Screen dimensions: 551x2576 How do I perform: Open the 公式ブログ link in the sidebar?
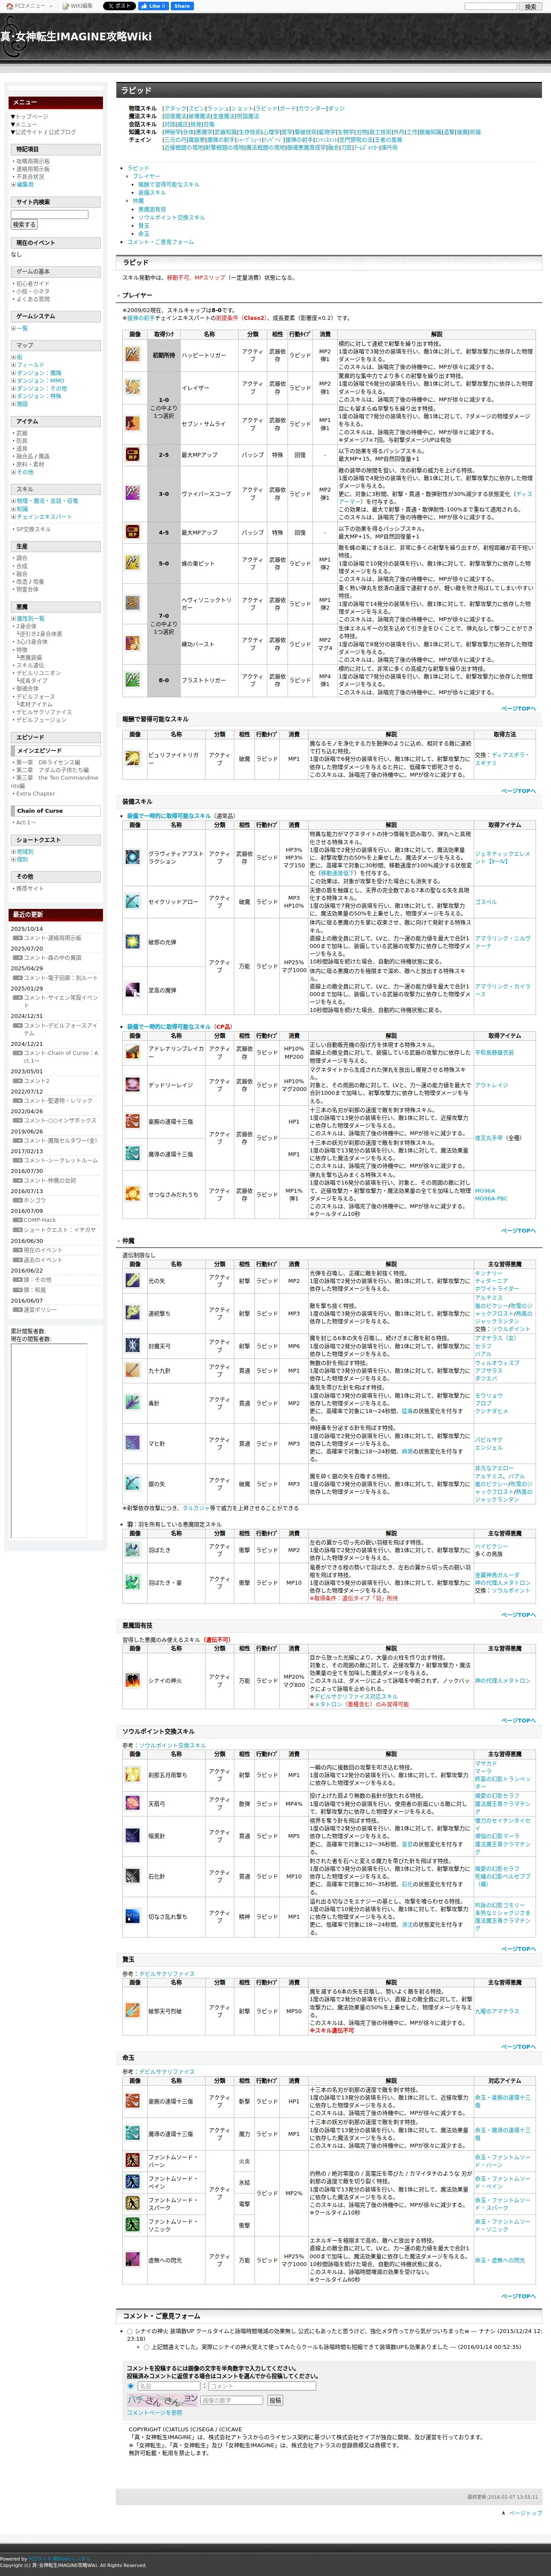pos(61,132)
